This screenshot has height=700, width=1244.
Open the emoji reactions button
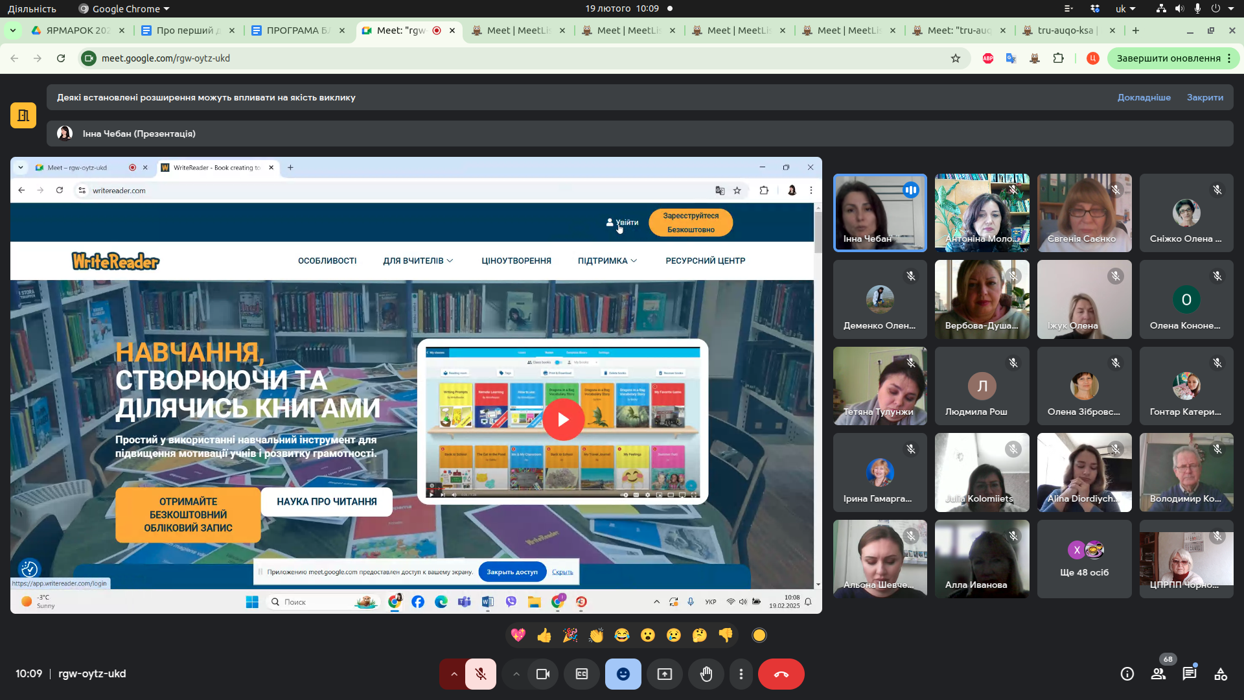[623, 674]
